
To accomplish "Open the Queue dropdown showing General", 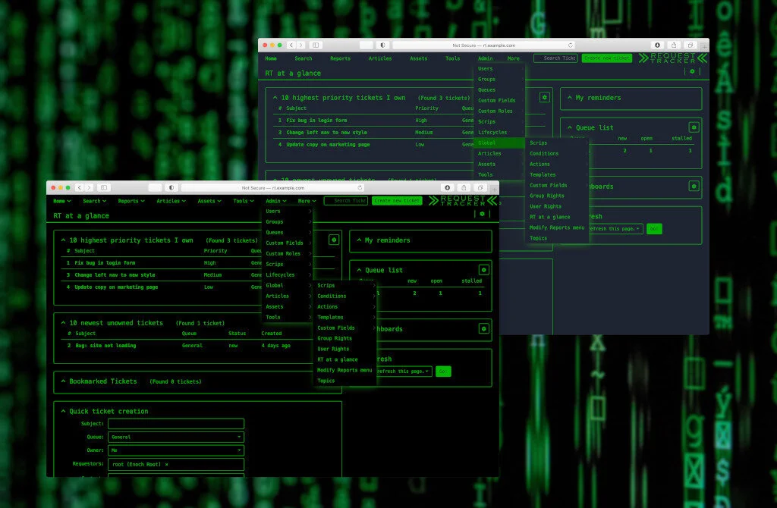I will tap(175, 436).
